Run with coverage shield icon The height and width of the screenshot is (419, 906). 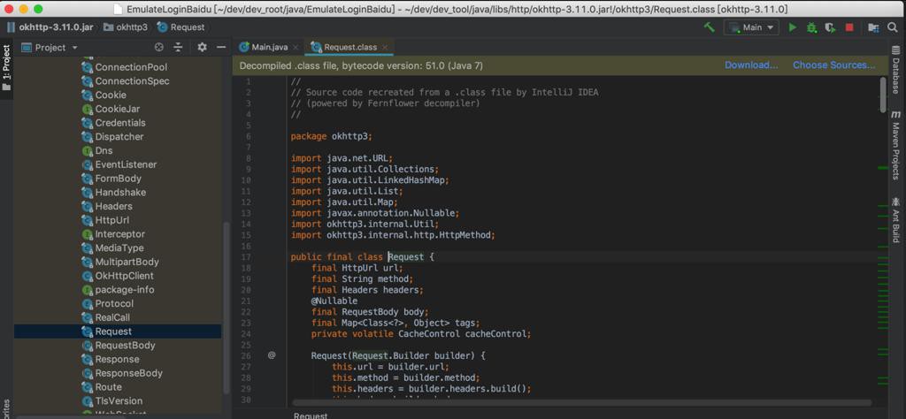pyautogui.click(x=830, y=27)
